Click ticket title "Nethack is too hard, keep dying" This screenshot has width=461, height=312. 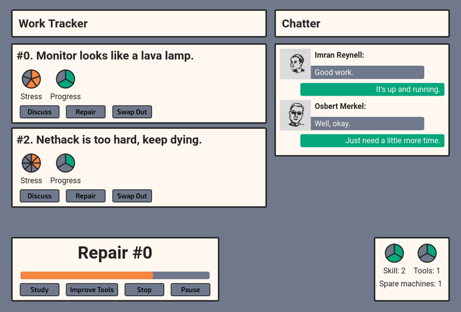pos(109,140)
